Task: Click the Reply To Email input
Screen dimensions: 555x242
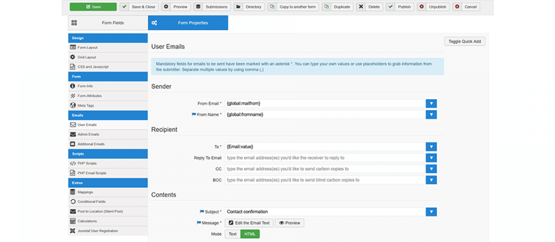Action: tap(325, 158)
